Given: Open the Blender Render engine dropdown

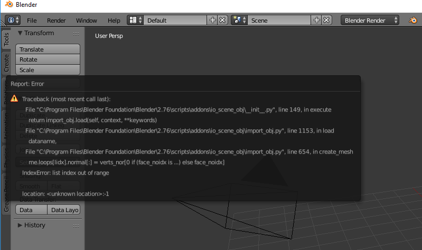Looking at the screenshot, I should click(x=370, y=20).
